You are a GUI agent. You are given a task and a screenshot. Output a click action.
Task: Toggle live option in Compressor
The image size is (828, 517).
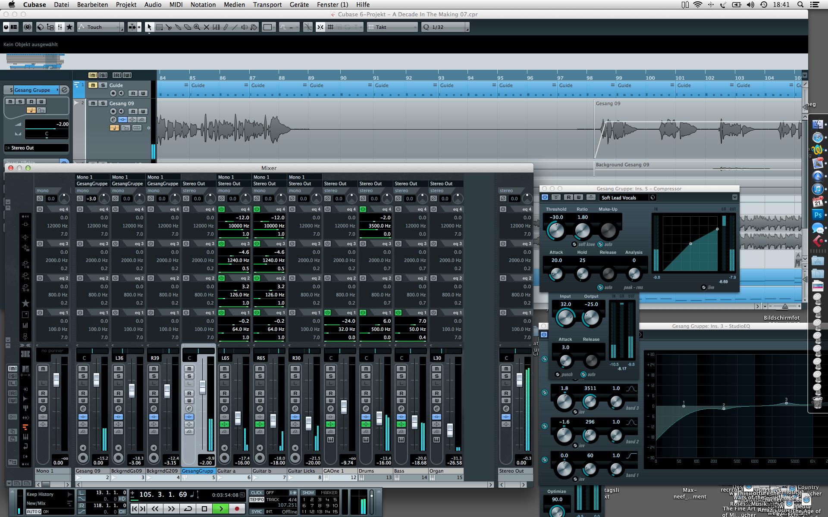pos(704,287)
